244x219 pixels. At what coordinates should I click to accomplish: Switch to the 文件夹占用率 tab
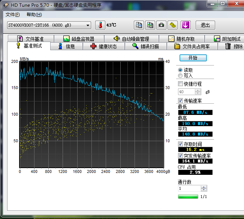(x=192, y=46)
